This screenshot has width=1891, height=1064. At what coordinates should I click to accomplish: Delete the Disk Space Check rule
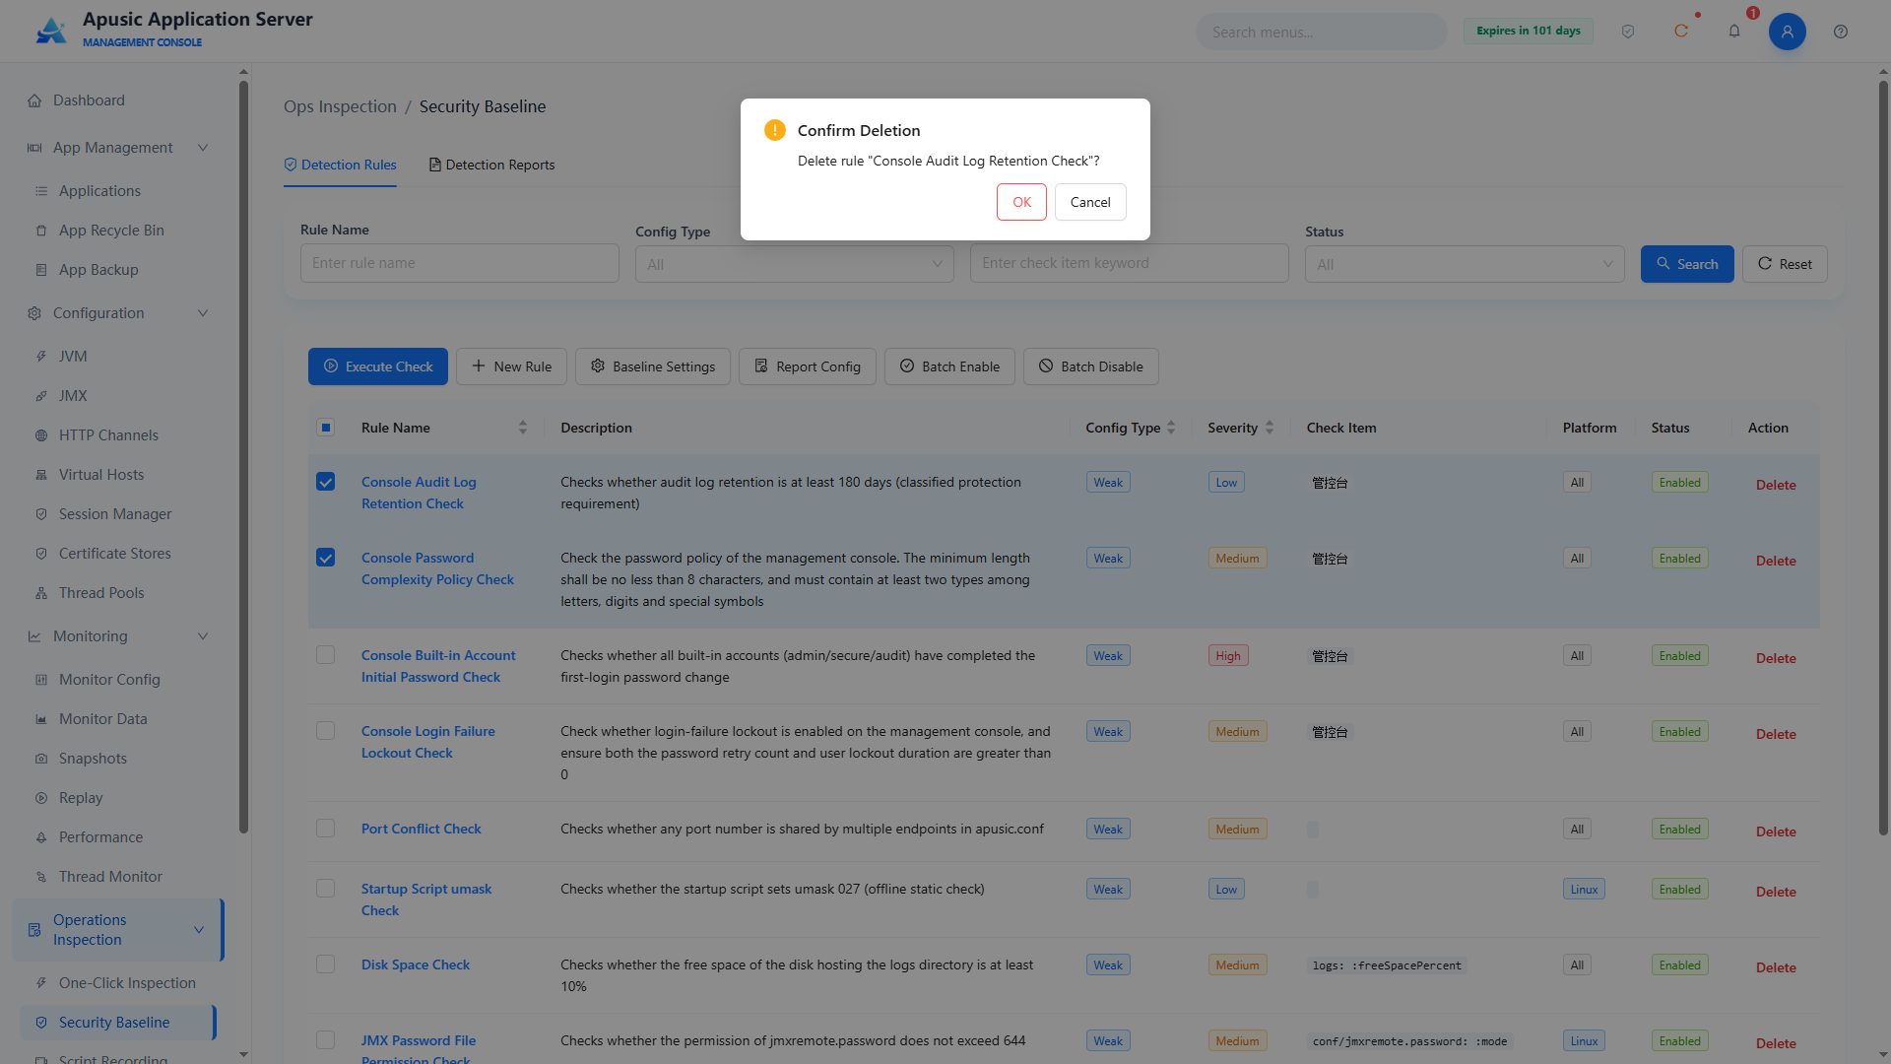tap(1775, 967)
